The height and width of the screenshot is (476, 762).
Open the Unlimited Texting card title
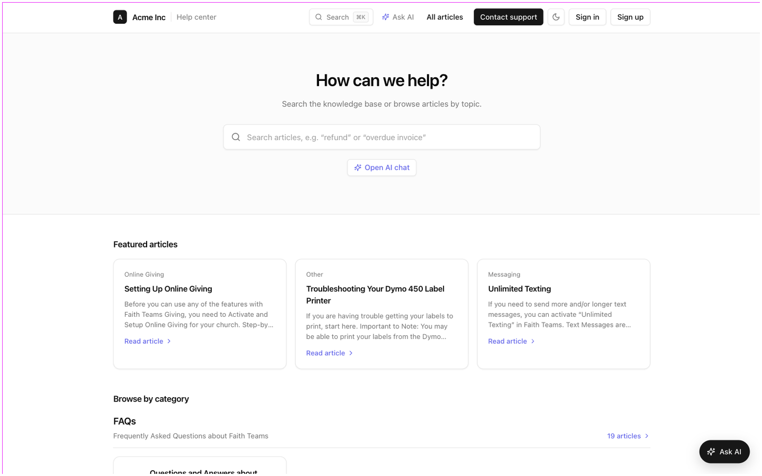[520, 289]
